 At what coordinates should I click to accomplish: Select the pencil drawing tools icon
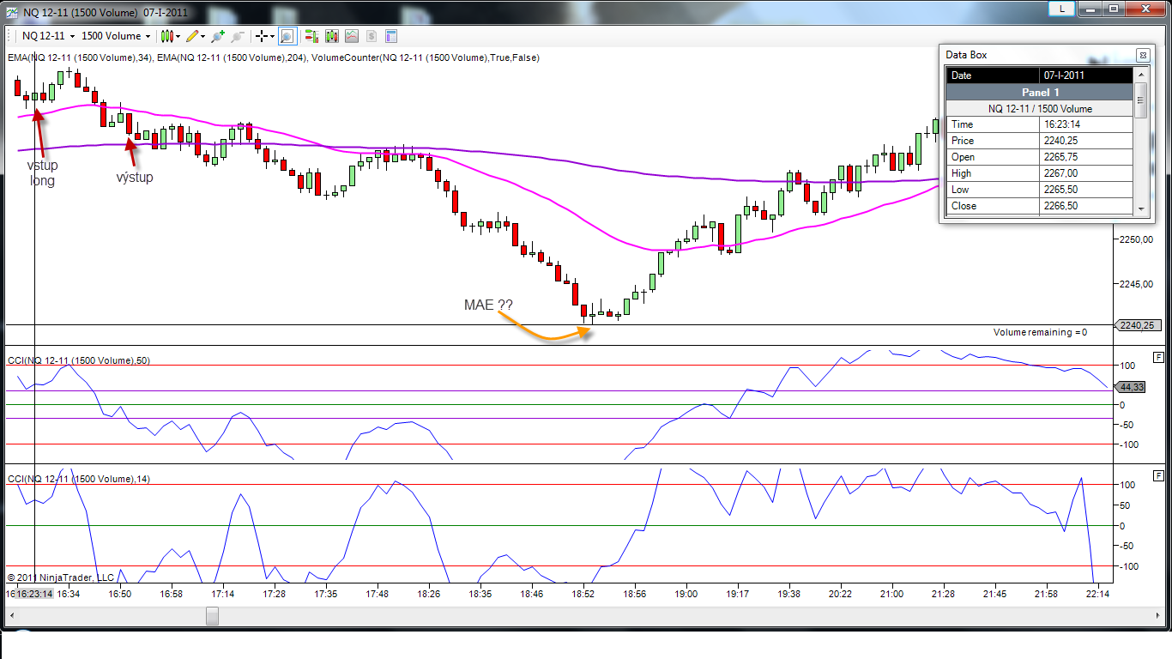[x=191, y=36]
